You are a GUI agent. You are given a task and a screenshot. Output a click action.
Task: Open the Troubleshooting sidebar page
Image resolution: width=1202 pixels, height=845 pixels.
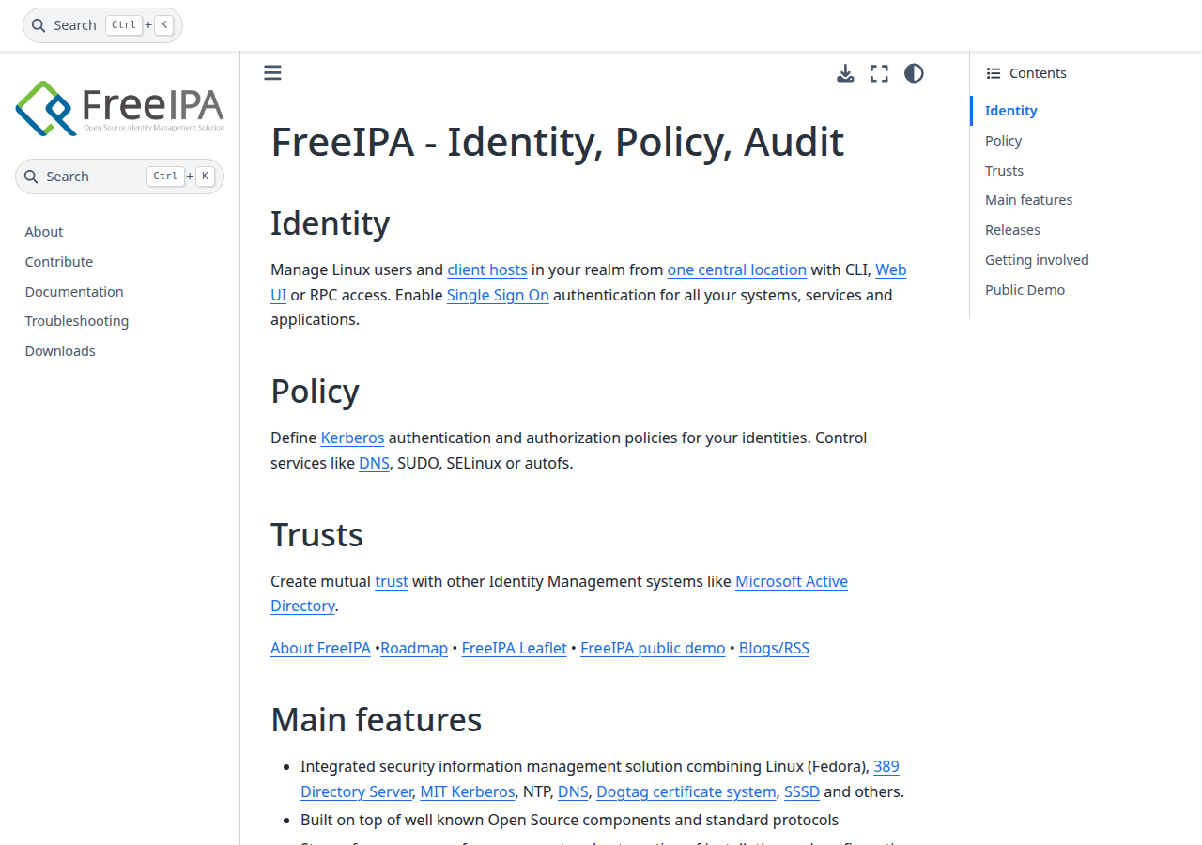coord(77,321)
